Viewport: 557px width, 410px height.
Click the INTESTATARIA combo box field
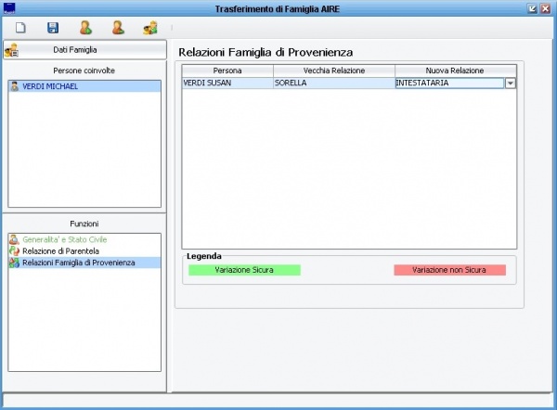point(449,83)
